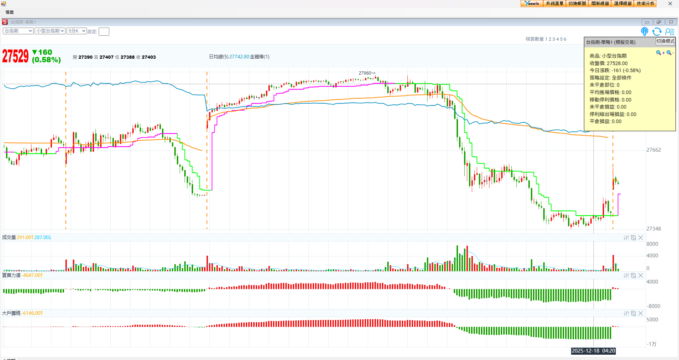Set window count to 4
Screen dimensions: 679x360
coord(557,39)
